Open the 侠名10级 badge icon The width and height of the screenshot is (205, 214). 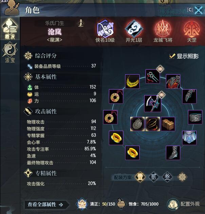105,29
